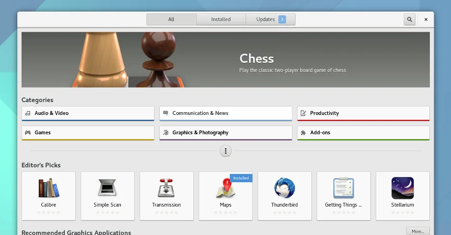The height and width of the screenshot is (235, 451).
Task: Expand more categories with three-dot button
Action: tap(225, 151)
